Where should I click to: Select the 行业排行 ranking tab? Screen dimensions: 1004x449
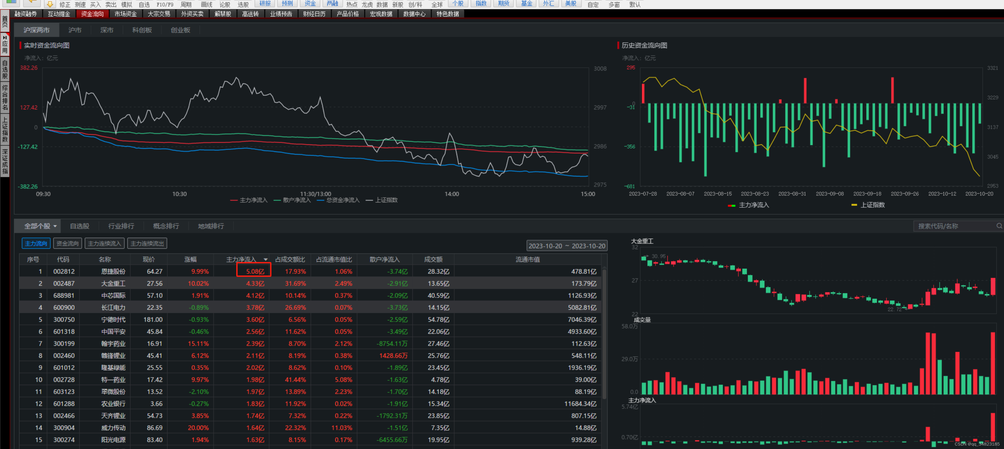[121, 226]
